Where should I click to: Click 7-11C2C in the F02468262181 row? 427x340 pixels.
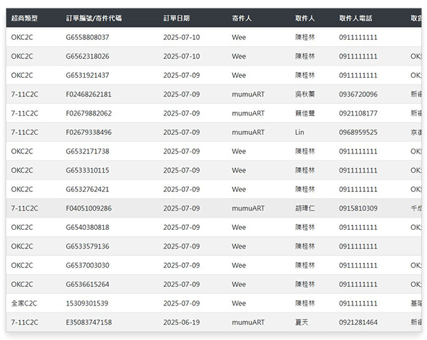[x=25, y=94]
